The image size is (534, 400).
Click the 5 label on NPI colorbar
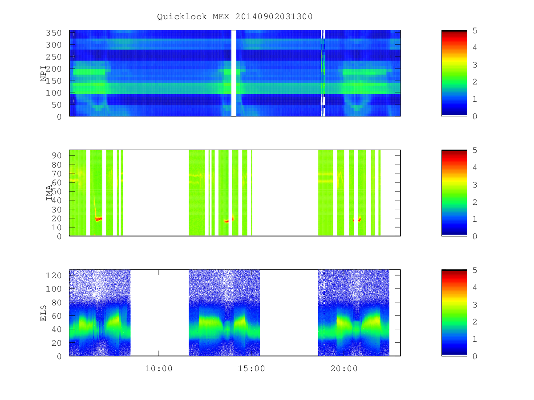point(475,30)
